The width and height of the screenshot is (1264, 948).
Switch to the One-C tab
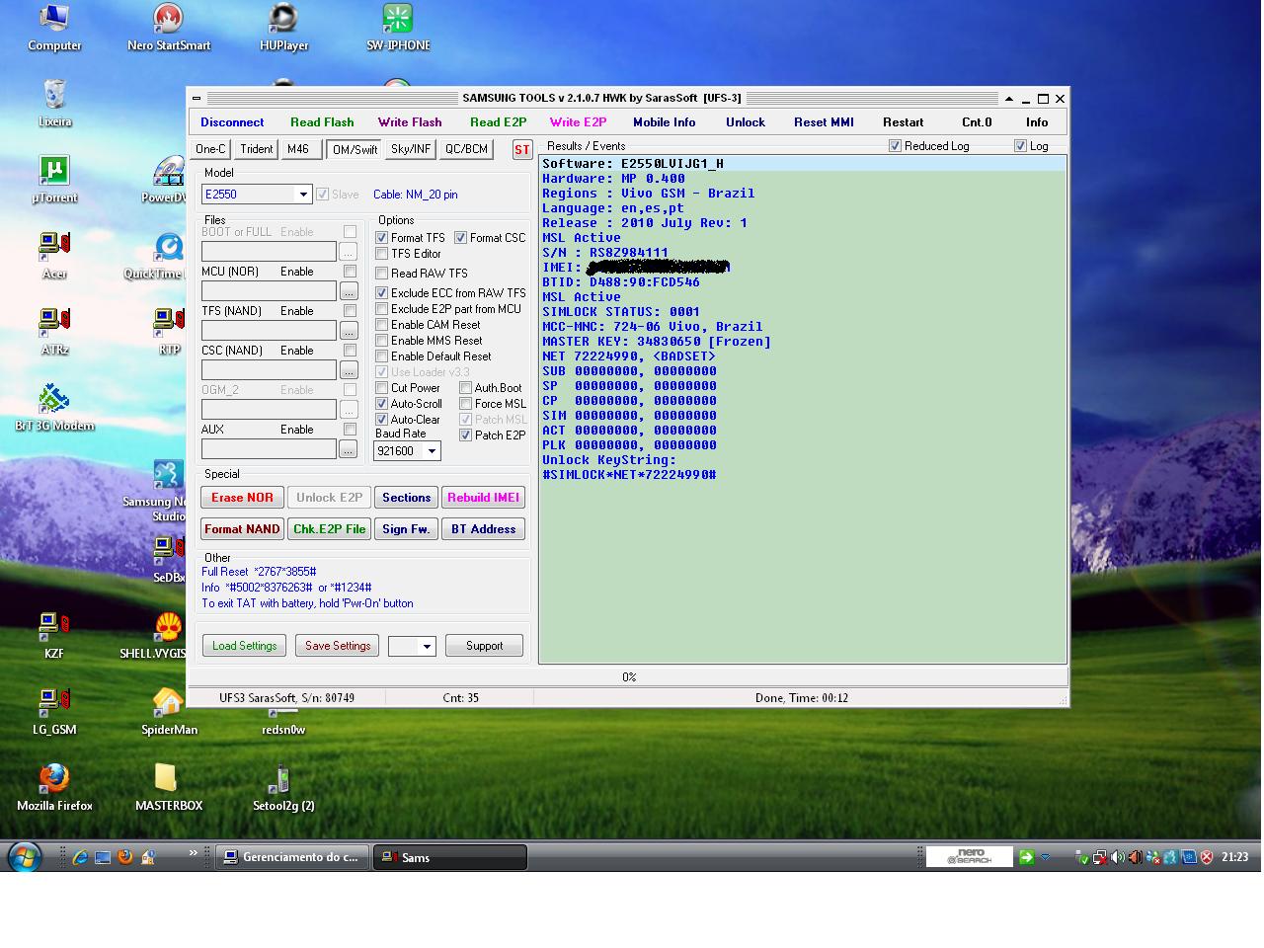[x=210, y=149]
